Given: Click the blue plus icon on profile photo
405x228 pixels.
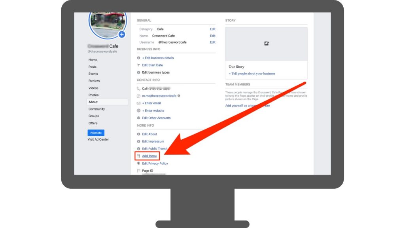Looking at the screenshot, I should 122,34.
